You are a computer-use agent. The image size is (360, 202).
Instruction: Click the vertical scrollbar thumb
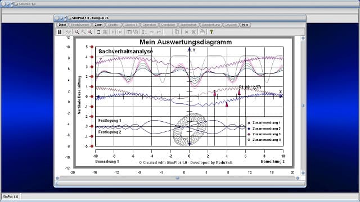(x=303, y=105)
